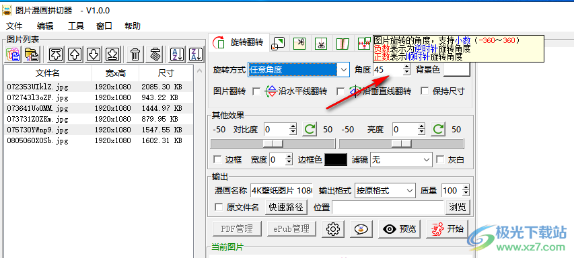
Task: Sort image list Z to A
Action: [196, 54]
